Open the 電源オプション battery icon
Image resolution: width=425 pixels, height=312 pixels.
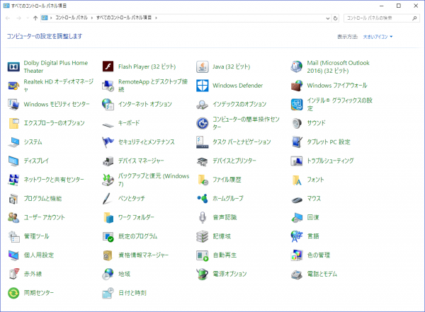coord(202,274)
